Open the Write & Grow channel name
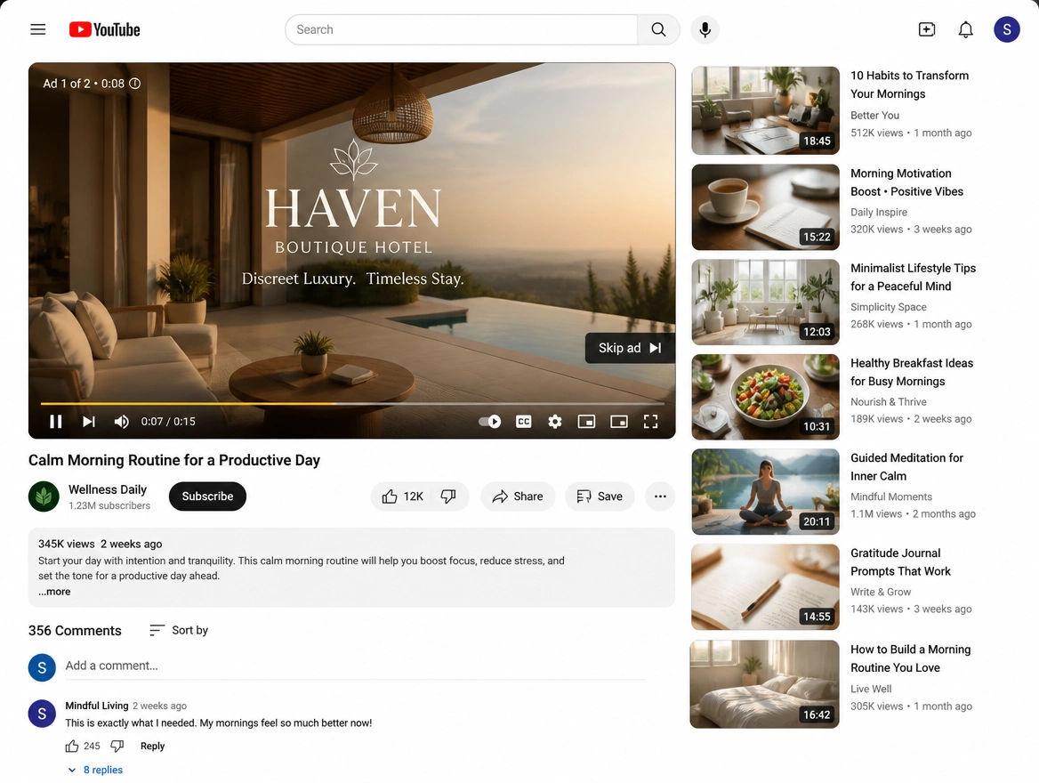This screenshot has width=1039, height=783. coord(880,592)
